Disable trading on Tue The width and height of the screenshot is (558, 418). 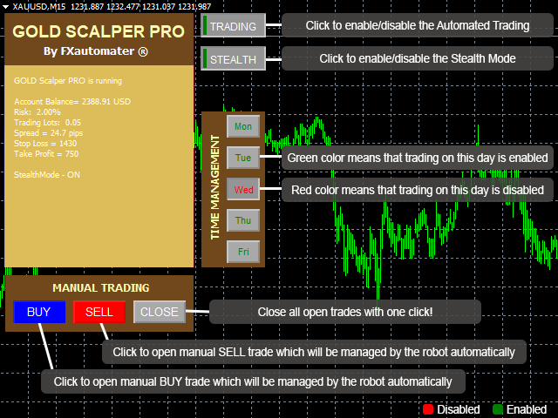pos(243,158)
